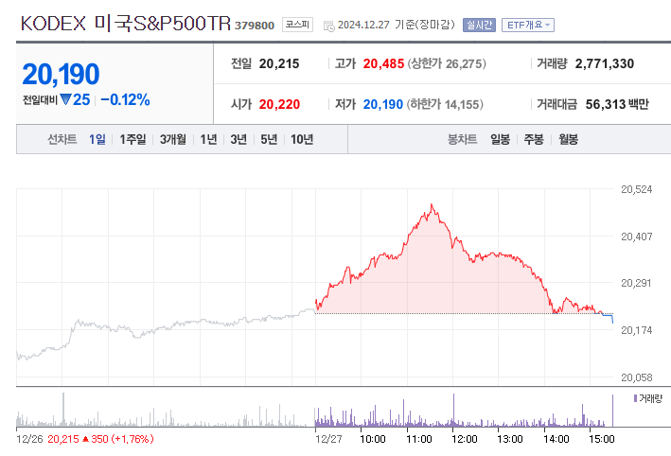The image size is (671, 456).
Task: Open the 주봉 candlestick chart
Action: tap(534, 139)
